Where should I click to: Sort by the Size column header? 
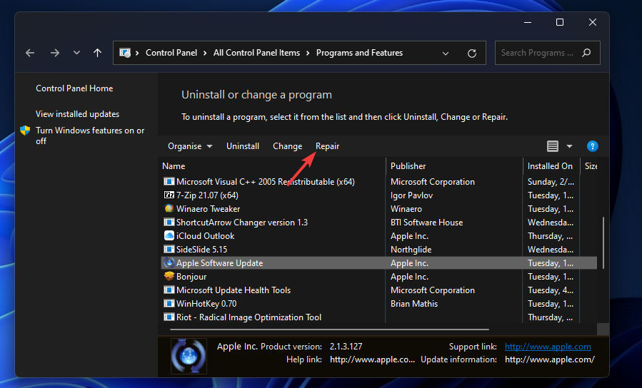[591, 166]
